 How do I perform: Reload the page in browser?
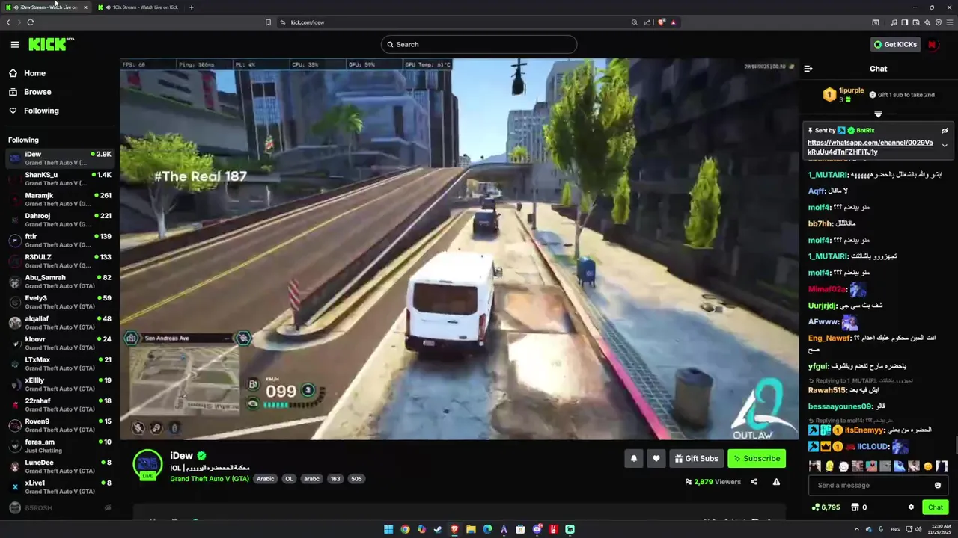[31, 22]
